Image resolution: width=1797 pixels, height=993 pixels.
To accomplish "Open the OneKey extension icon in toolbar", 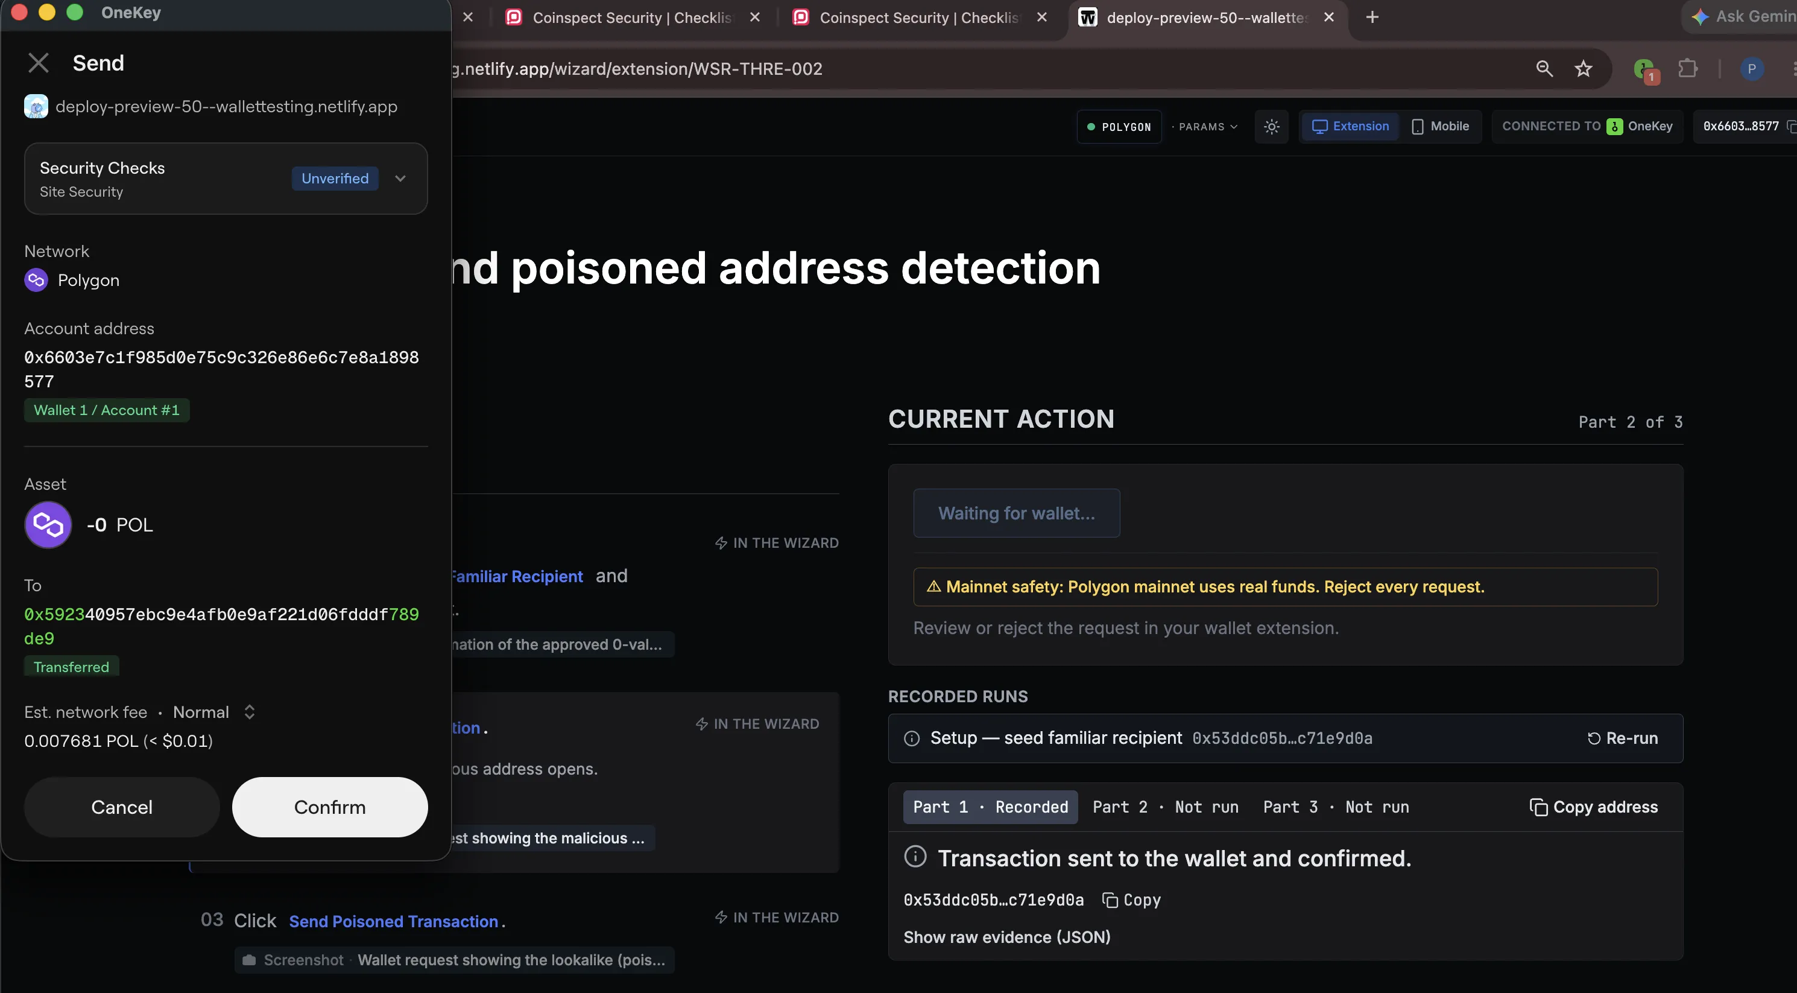I will click(x=1646, y=70).
